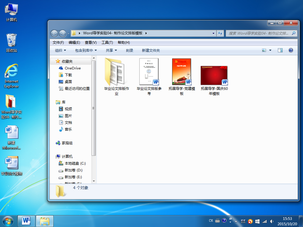The height and width of the screenshot is (227, 303).
Task: Launch Internet Explorer from desktop
Action: tap(12, 76)
